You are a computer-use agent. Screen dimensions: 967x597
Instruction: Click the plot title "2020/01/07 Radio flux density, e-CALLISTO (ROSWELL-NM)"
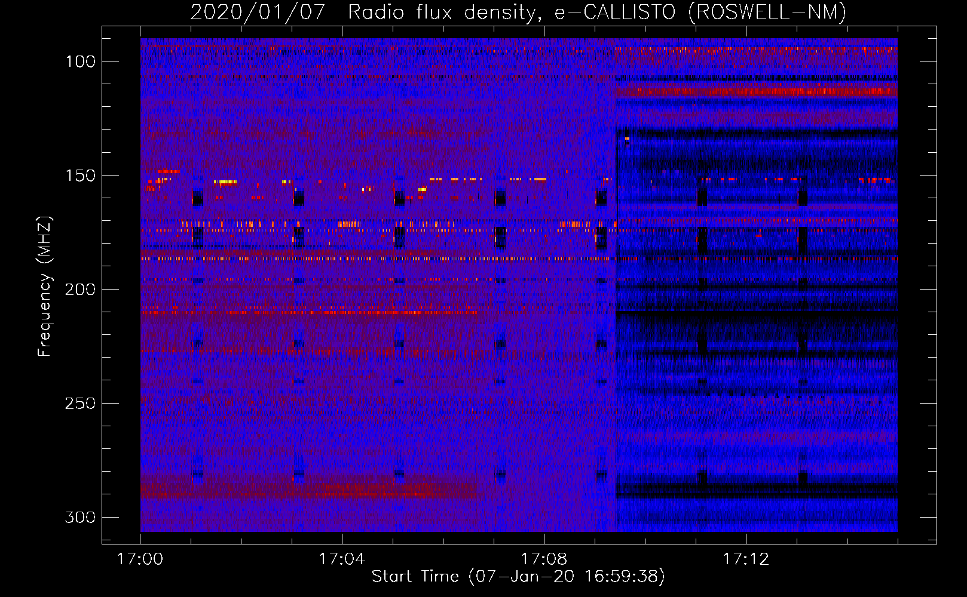(x=518, y=12)
